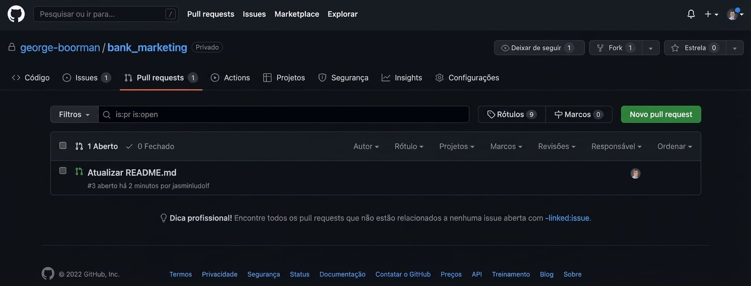
Task: Focus the 'Pesquisar ou ir para...' search box
Action: (x=106, y=14)
